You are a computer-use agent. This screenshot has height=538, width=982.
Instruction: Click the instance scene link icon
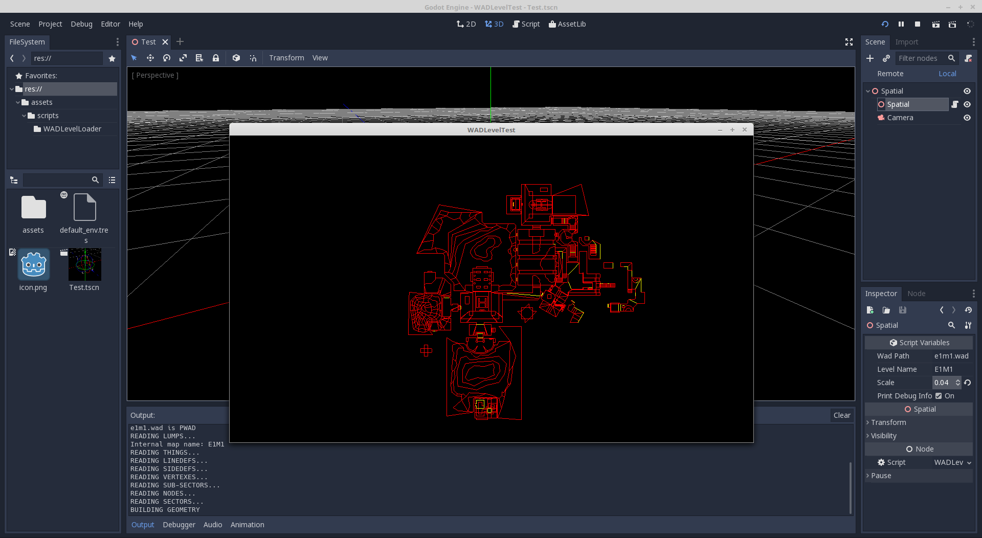886,58
